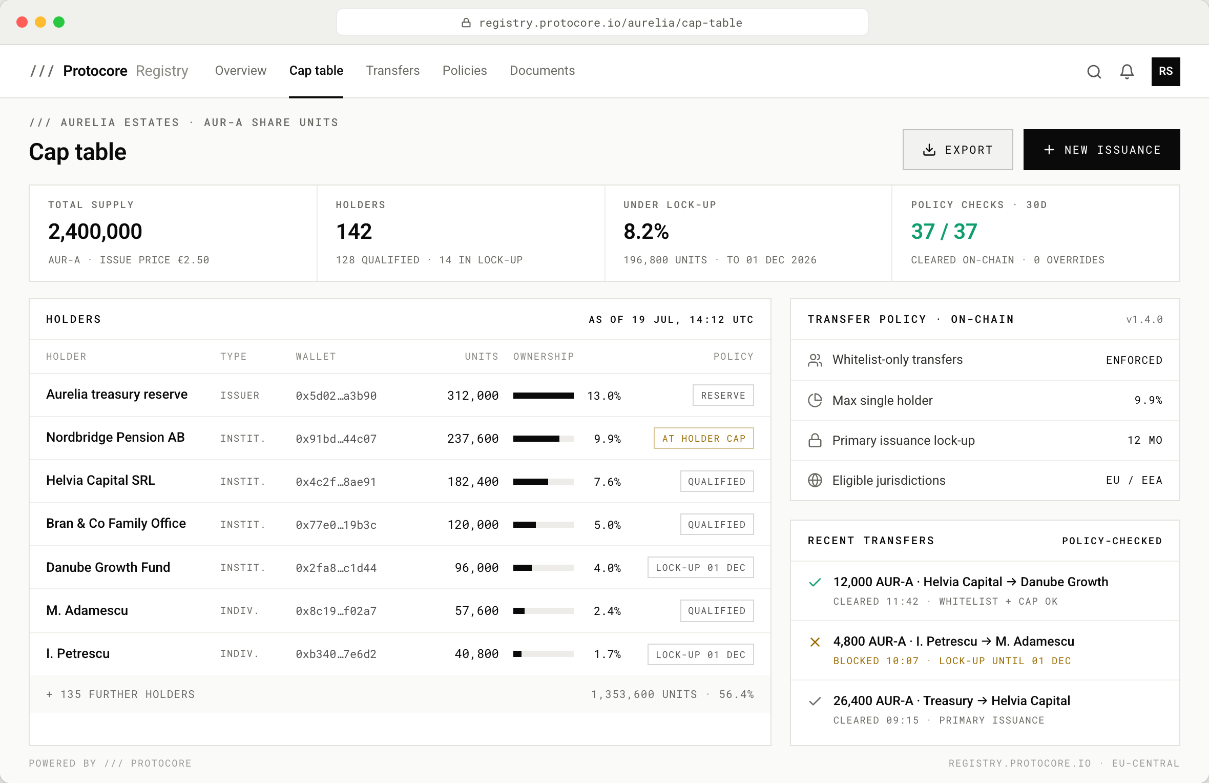The height and width of the screenshot is (783, 1209).
Task: Click the UNITS column header
Action: click(x=482, y=356)
